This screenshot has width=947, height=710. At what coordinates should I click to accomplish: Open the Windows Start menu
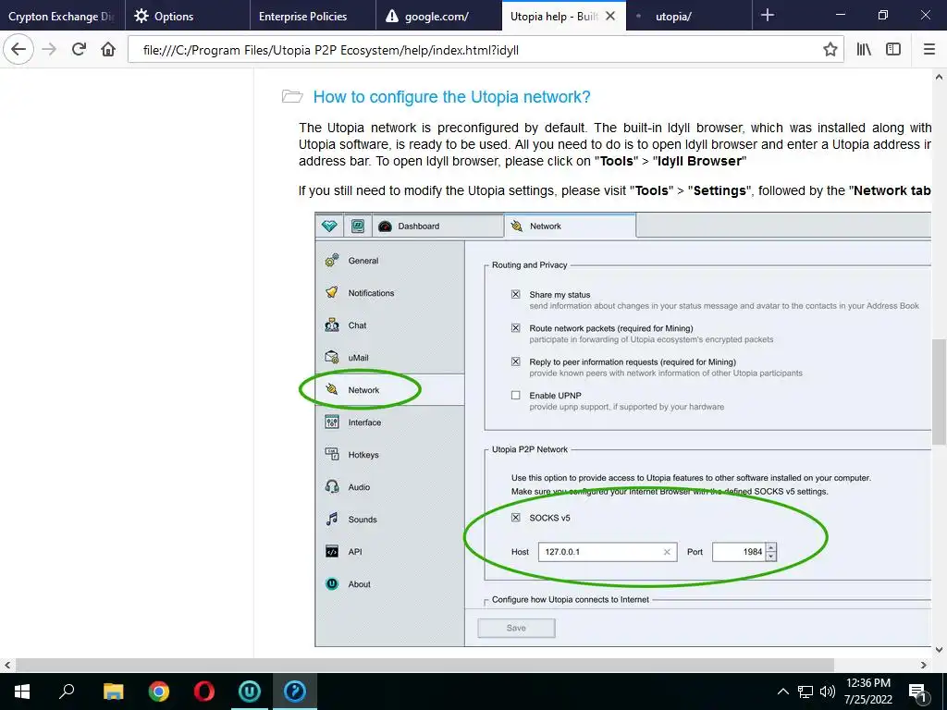22,692
